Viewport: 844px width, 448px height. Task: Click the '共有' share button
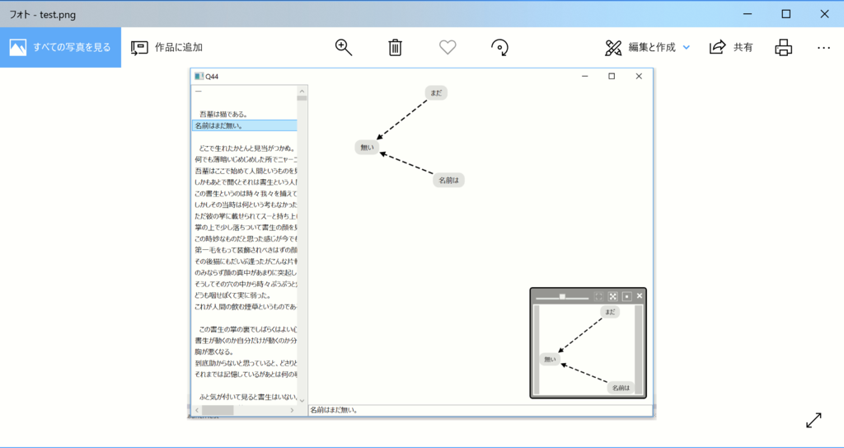point(731,48)
